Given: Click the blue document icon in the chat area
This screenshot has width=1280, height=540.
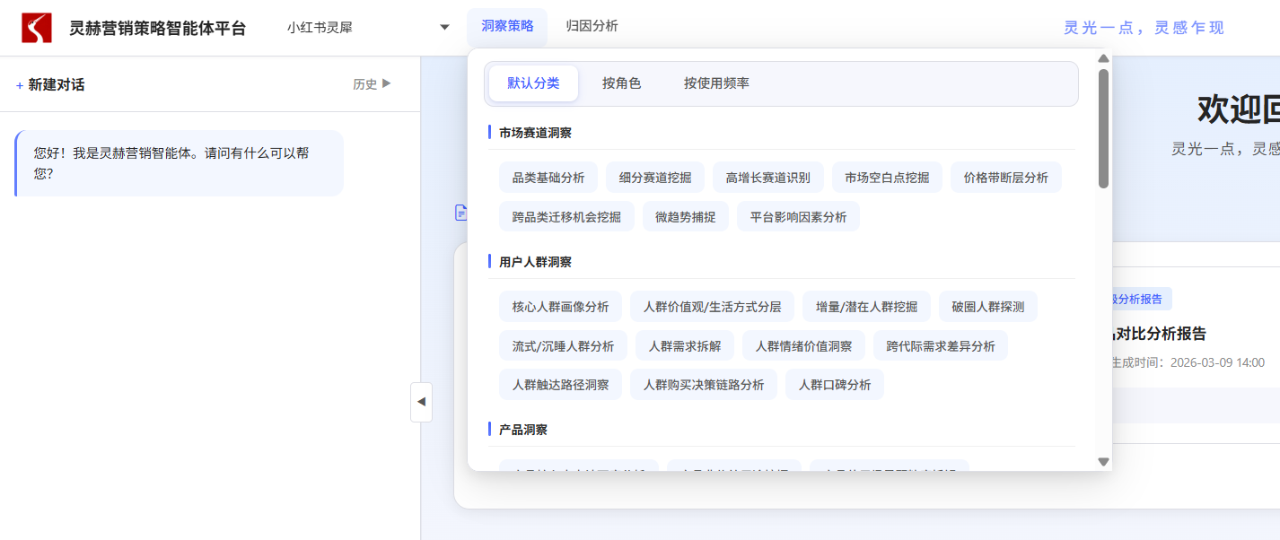Looking at the screenshot, I should (x=461, y=212).
